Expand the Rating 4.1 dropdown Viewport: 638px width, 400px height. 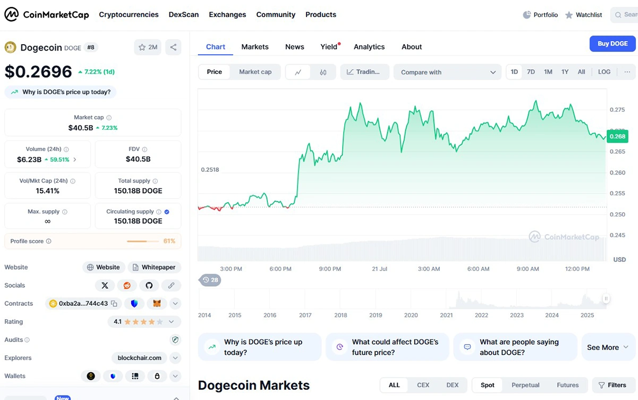171,322
